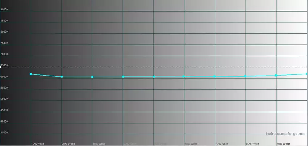308x146 pixels.
Task: Click the 90% White data point marker
Action: [x=276, y=75]
